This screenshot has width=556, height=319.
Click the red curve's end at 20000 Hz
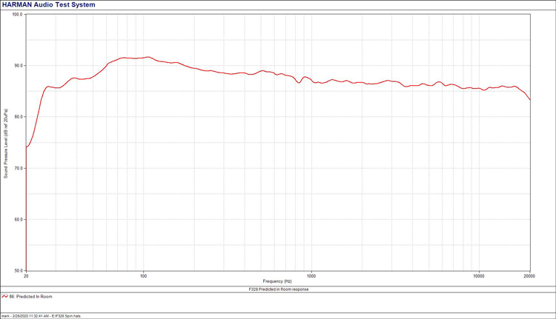coord(529,99)
